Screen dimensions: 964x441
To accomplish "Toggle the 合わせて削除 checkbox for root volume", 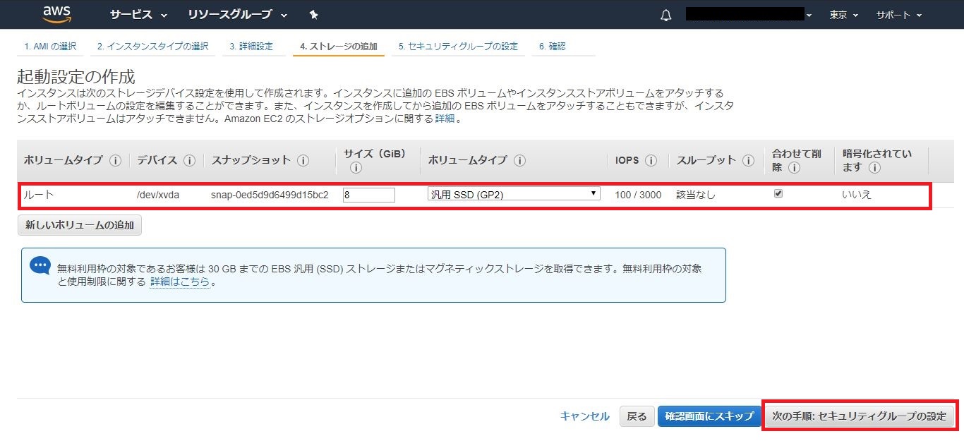I will point(778,194).
